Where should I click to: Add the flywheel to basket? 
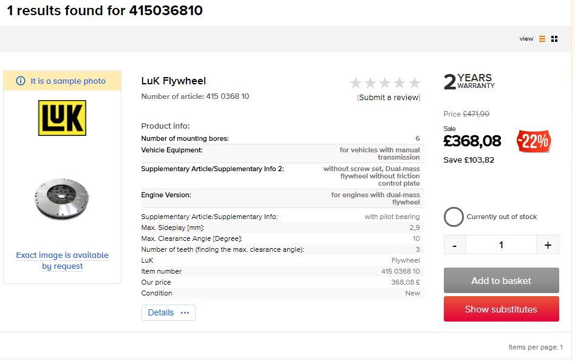click(x=501, y=281)
